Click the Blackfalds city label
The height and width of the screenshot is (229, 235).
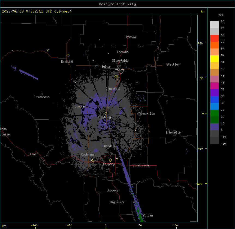(120, 61)
